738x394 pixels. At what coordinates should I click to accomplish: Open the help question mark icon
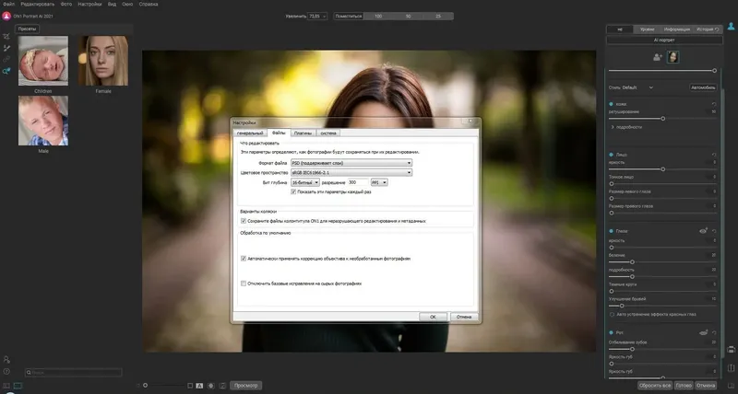click(x=6, y=372)
